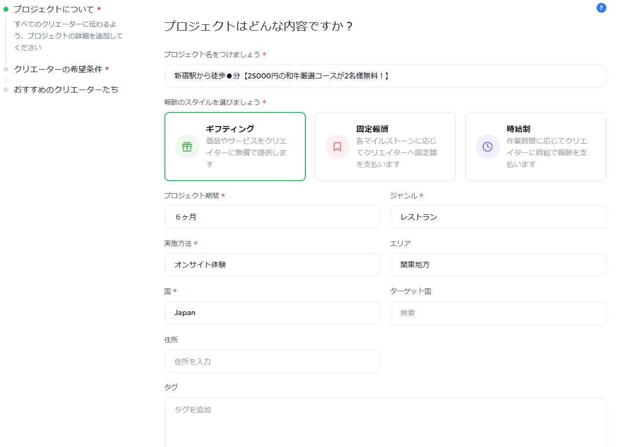
Task: Open the エリア dropdown showing 関東地方
Action: click(x=498, y=265)
